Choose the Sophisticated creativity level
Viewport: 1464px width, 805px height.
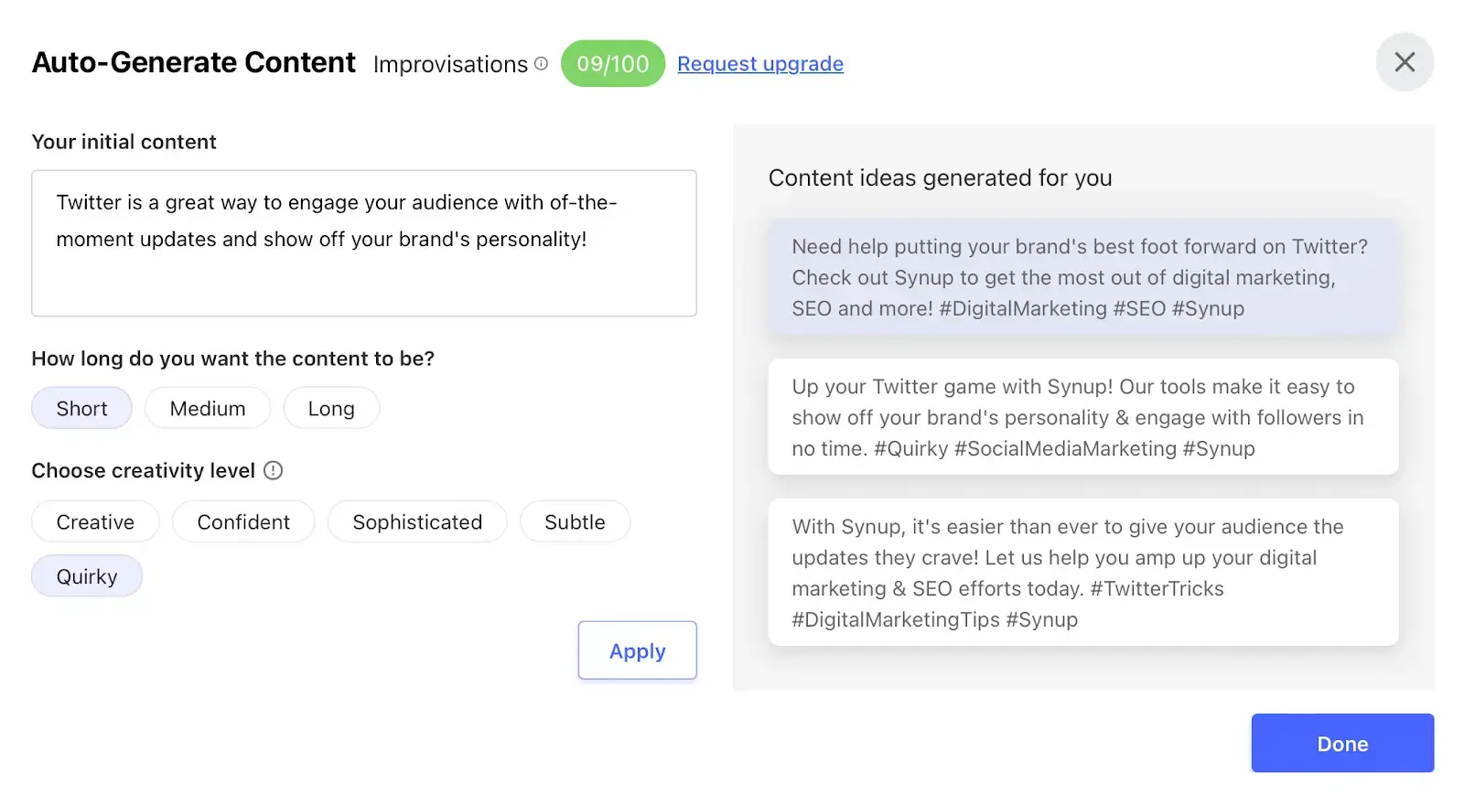point(417,522)
